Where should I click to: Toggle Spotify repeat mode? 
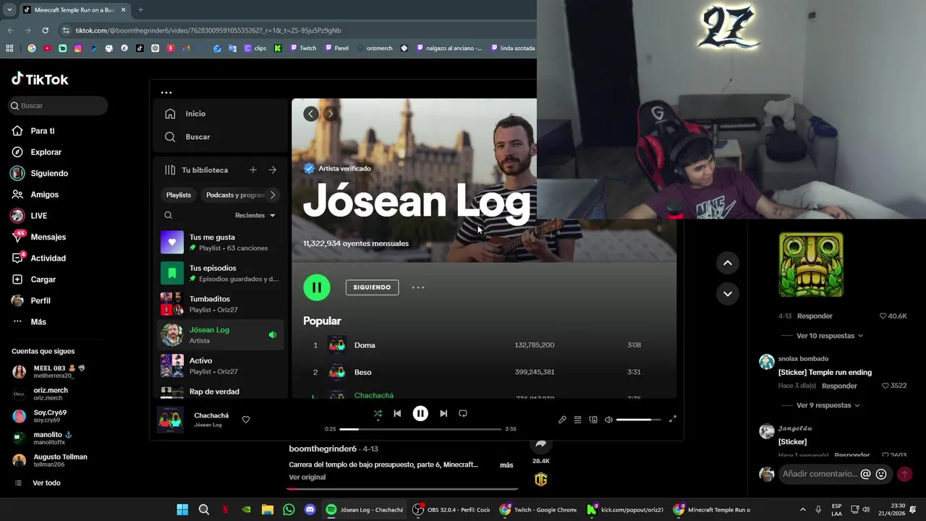463,413
